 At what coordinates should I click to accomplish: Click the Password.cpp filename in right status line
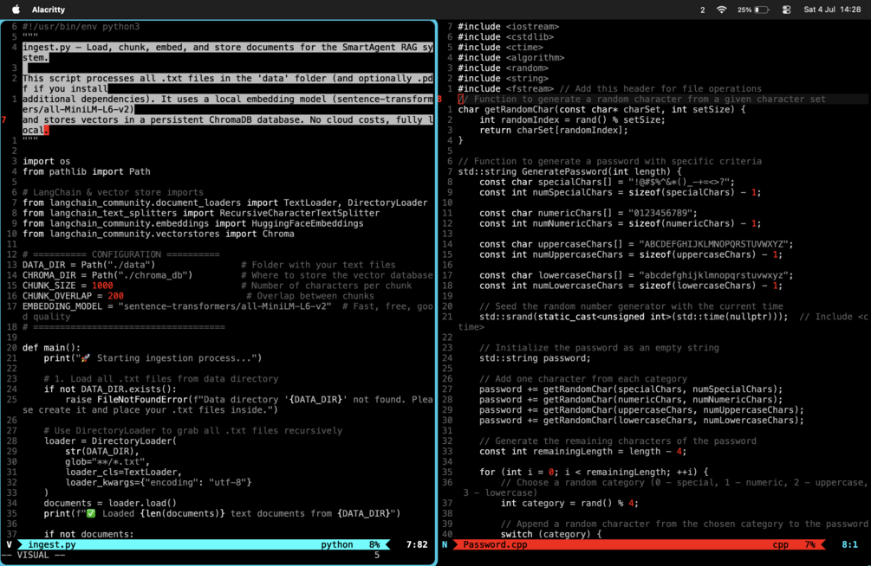(x=495, y=544)
